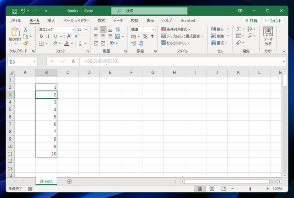Screen dimensions: 294x198
Task: Open ribbon display options
Action: tap(240, 11)
